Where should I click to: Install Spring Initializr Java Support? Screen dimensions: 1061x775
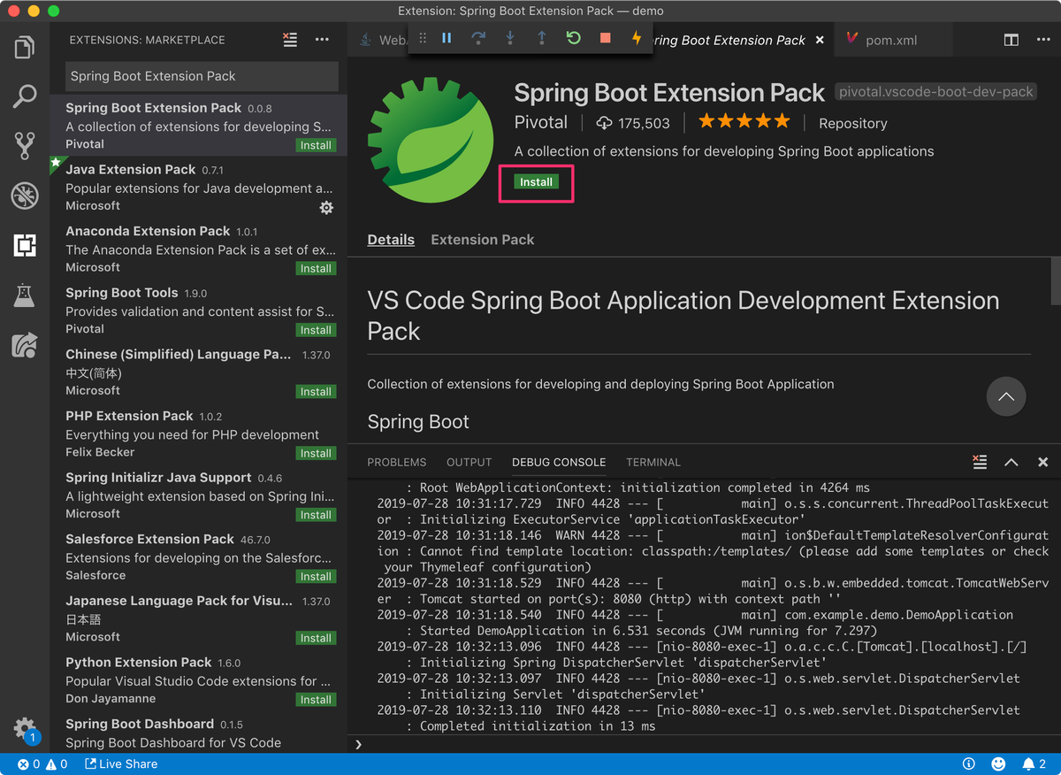tap(316, 515)
